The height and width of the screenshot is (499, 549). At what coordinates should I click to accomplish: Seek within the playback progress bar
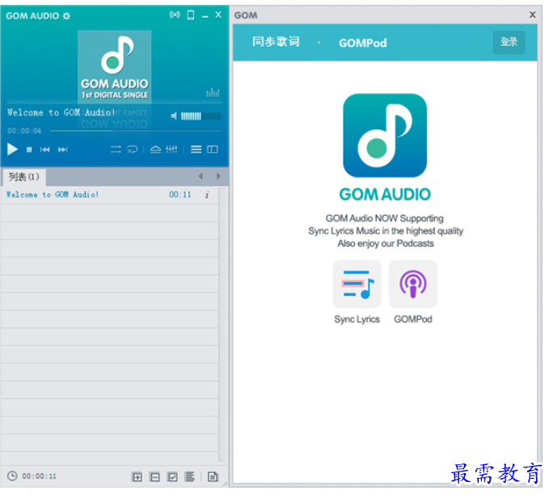(136, 131)
